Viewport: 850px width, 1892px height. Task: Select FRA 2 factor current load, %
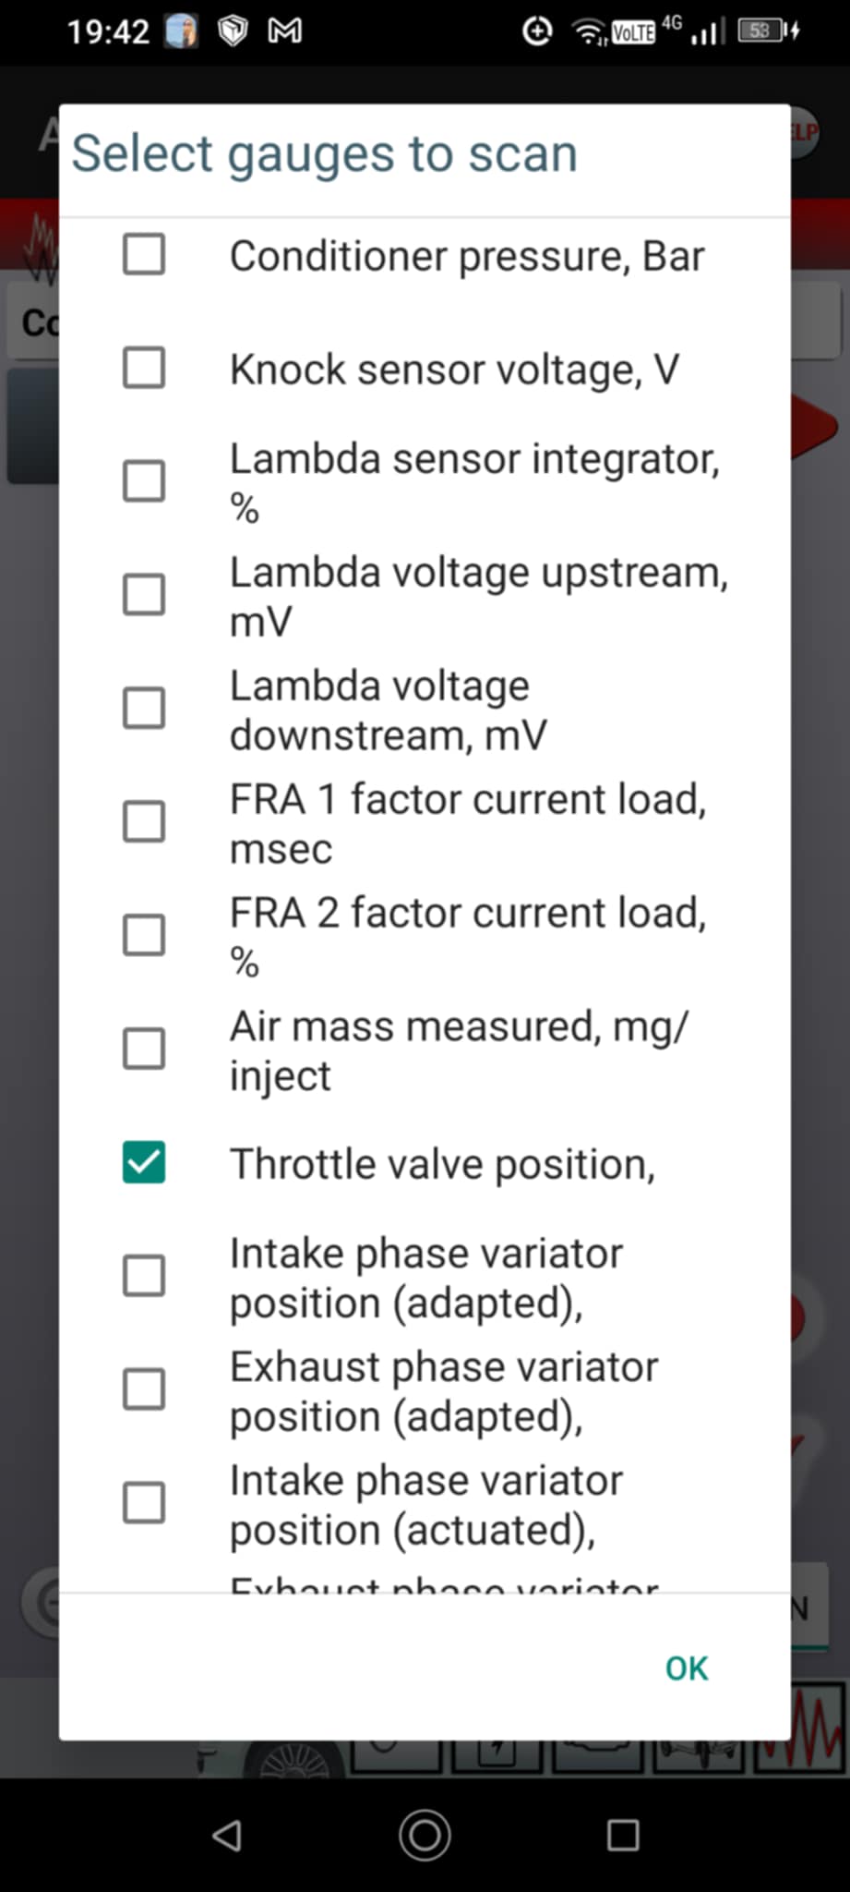click(x=144, y=935)
